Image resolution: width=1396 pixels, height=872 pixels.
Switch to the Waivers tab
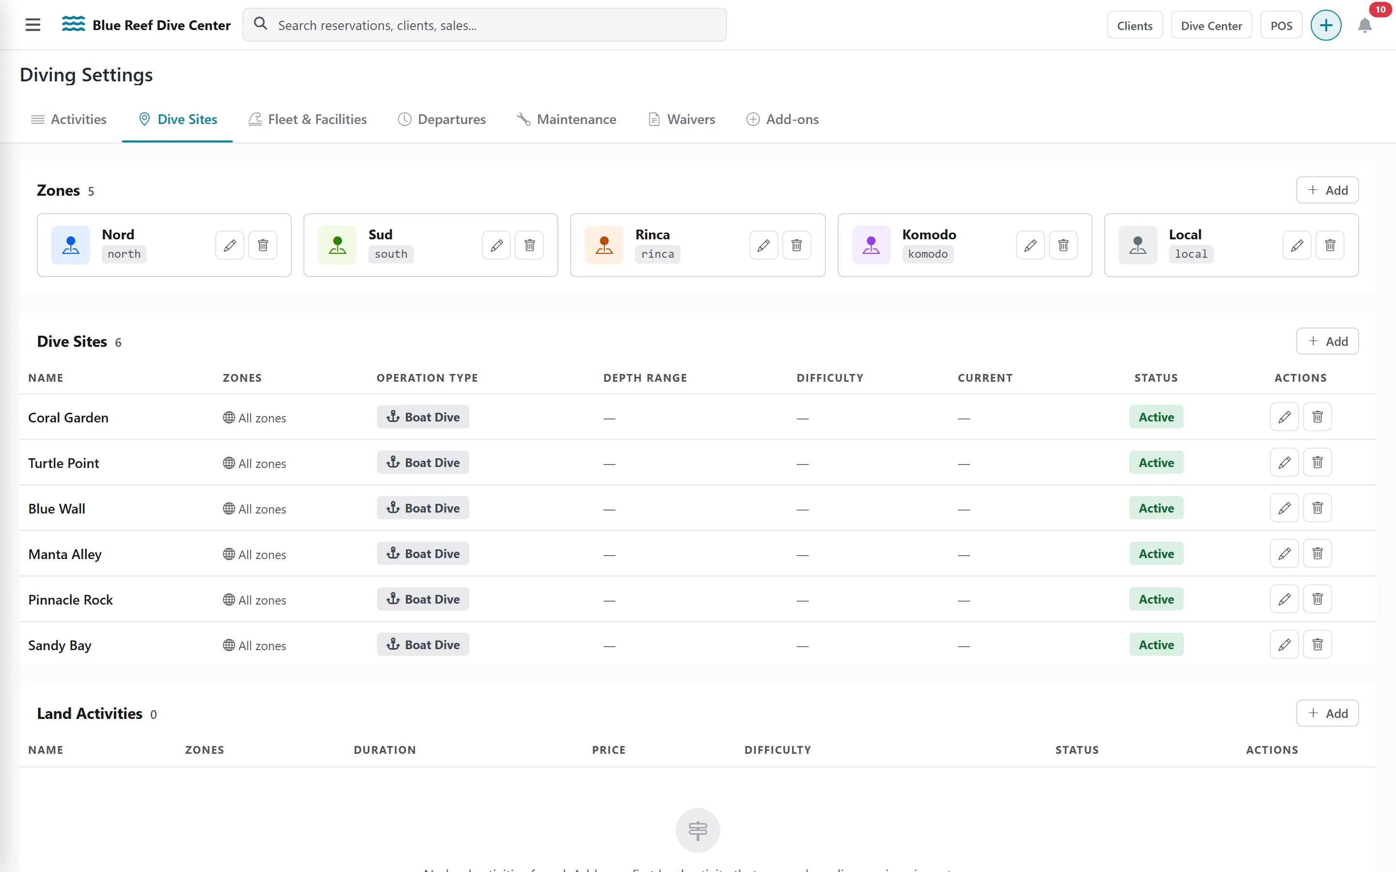(682, 119)
